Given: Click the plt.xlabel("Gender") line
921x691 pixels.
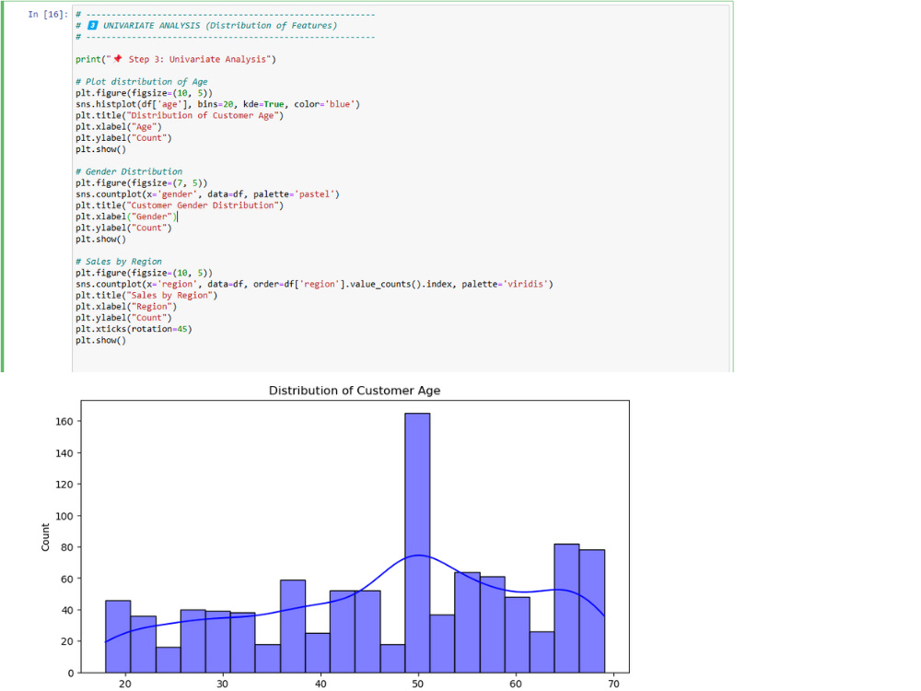Looking at the screenshot, I should point(126,217).
